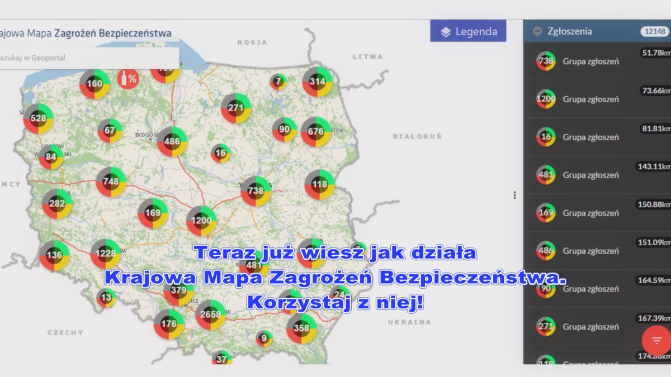Click the 151.09km distance badge

654,242
